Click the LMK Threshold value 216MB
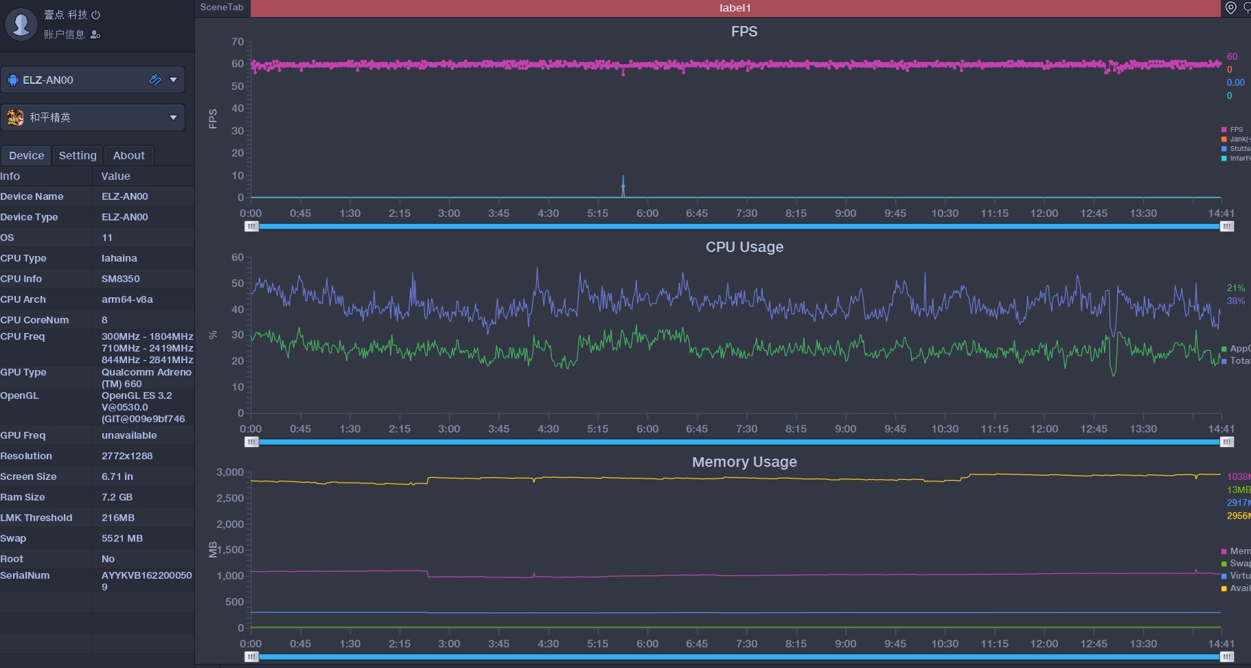This screenshot has width=1251, height=668. click(118, 518)
